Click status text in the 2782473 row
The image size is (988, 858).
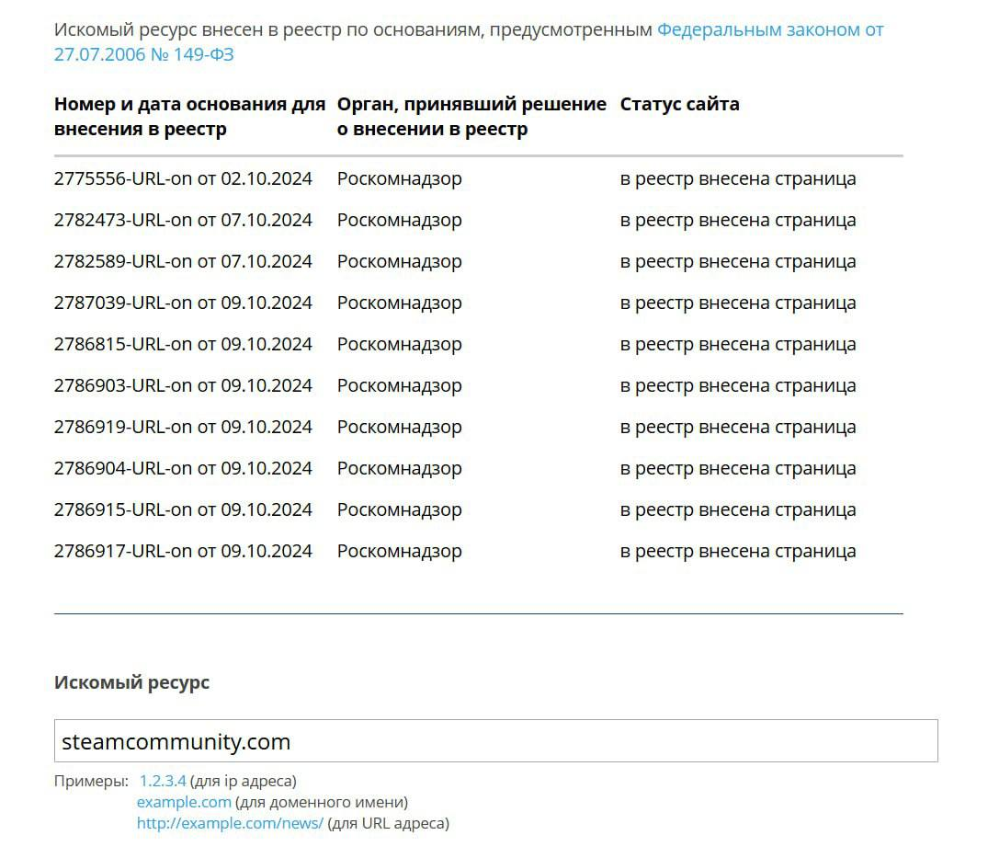pos(738,221)
